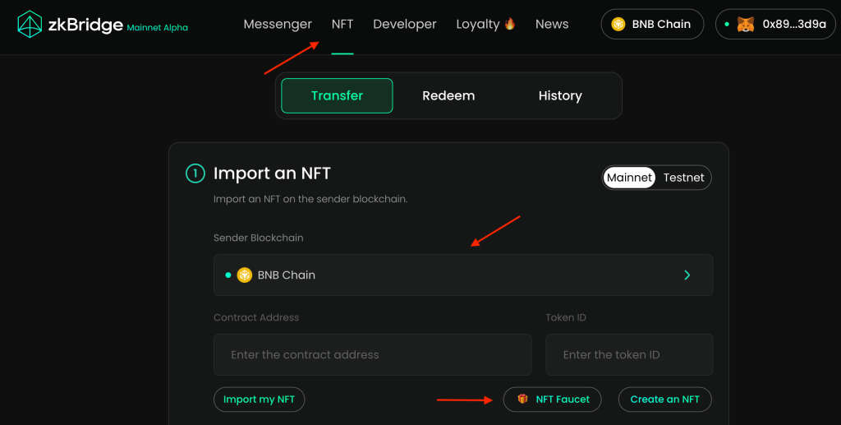Click BNB coin icon in Sender Blockchain field
This screenshot has width=841, height=425.
click(245, 275)
